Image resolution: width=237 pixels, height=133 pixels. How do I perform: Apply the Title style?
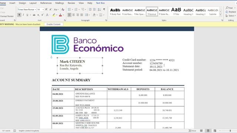176,11
